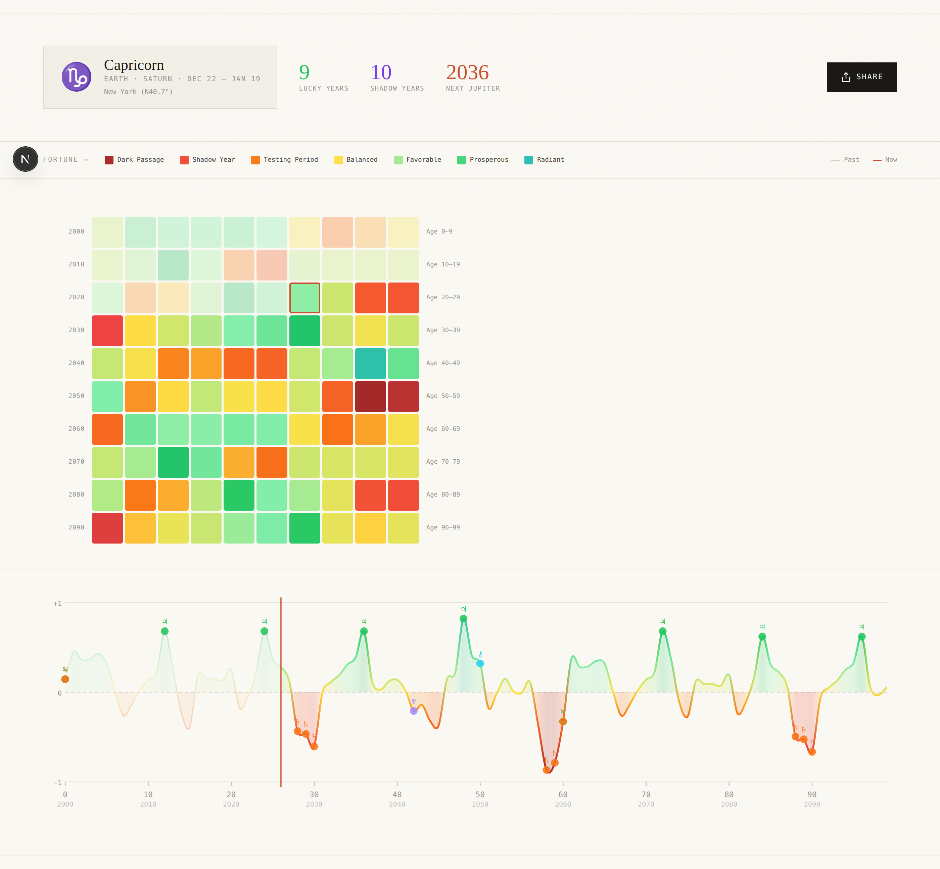
Task: Open the Capricorn sign profile card
Action: (x=160, y=77)
